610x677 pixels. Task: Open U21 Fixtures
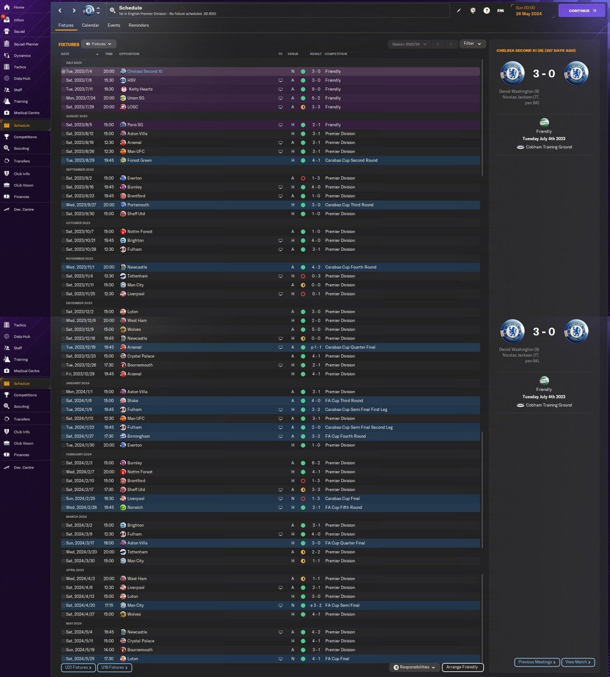(x=79, y=667)
